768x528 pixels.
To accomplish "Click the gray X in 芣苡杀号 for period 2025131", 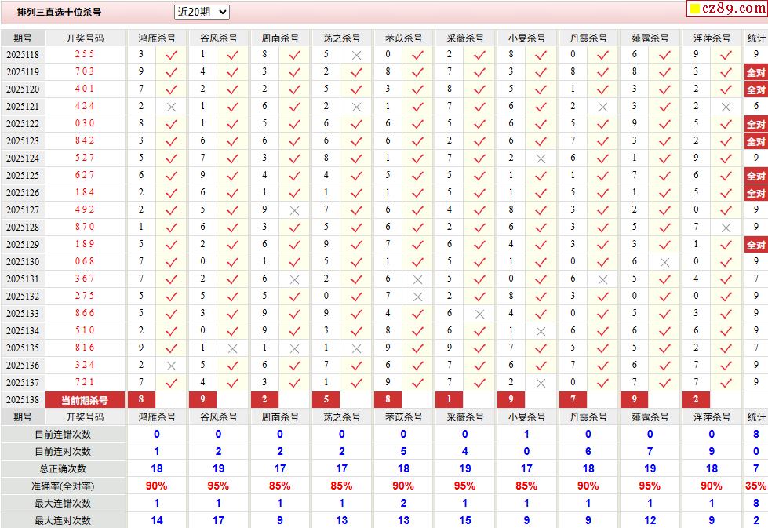I will [x=417, y=279].
